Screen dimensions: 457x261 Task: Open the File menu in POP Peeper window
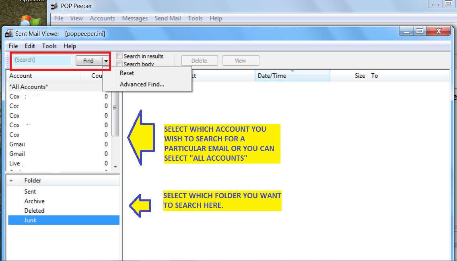coord(59,18)
